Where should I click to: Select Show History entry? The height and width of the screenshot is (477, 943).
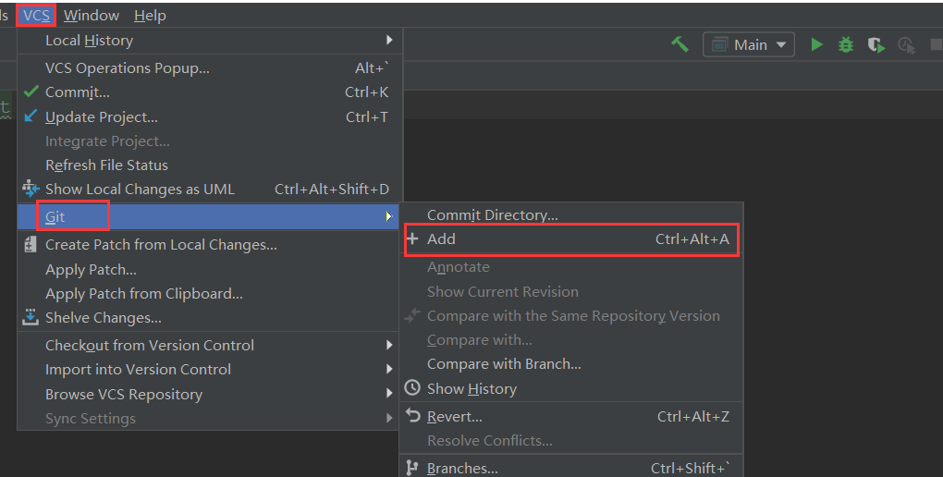pyautogui.click(x=571, y=388)
